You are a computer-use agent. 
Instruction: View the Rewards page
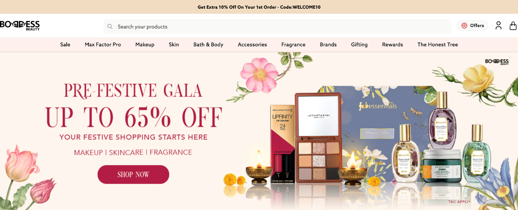[392, 45]
